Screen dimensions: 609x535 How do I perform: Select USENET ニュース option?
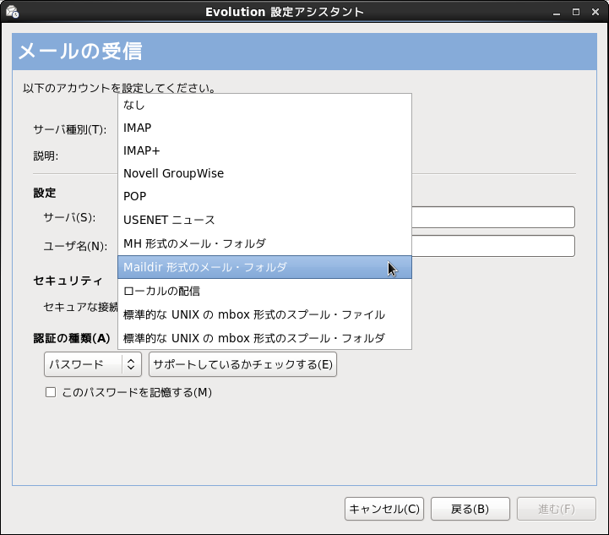[264, 220]
